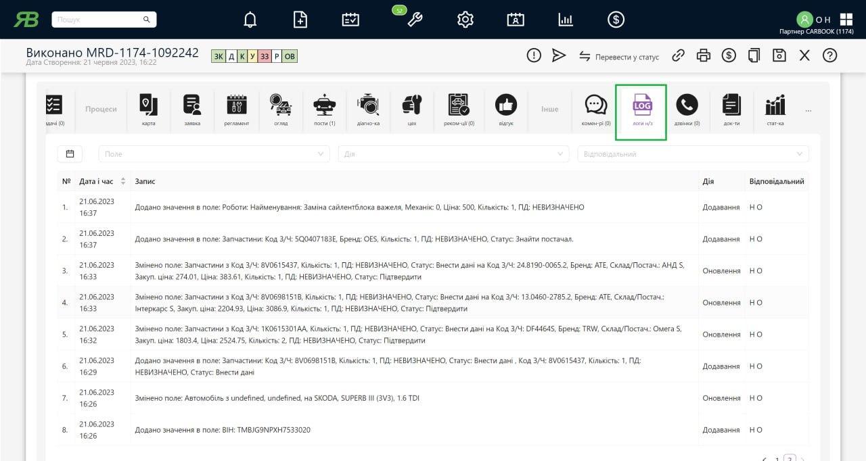This screenshot has width=866, height=461.
Task: Open the reports bar chart icon
Action: 566,20
